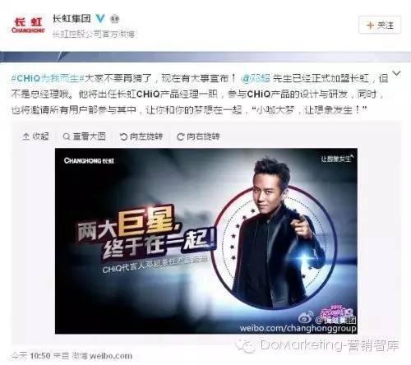Click the blue verified V badge
The image size is (411, 365).
pyautogui.click(x=100, y=19)
